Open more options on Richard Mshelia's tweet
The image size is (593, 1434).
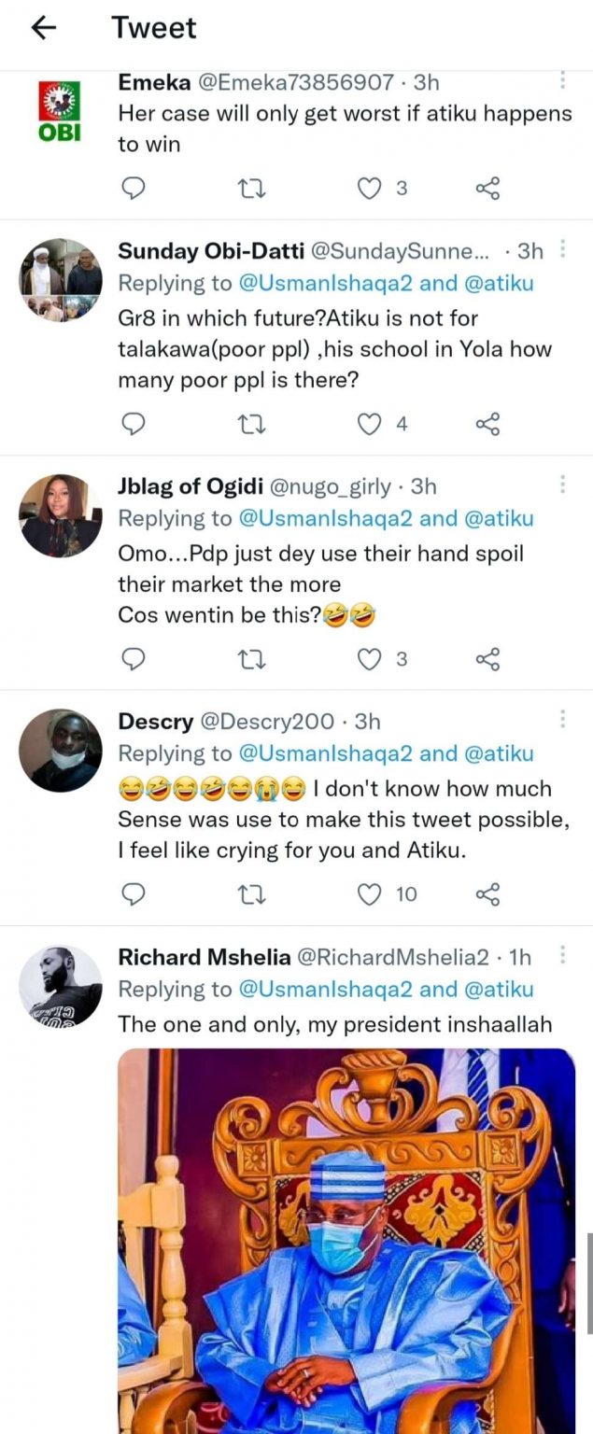pyautogui.click(x=562, y=955)
